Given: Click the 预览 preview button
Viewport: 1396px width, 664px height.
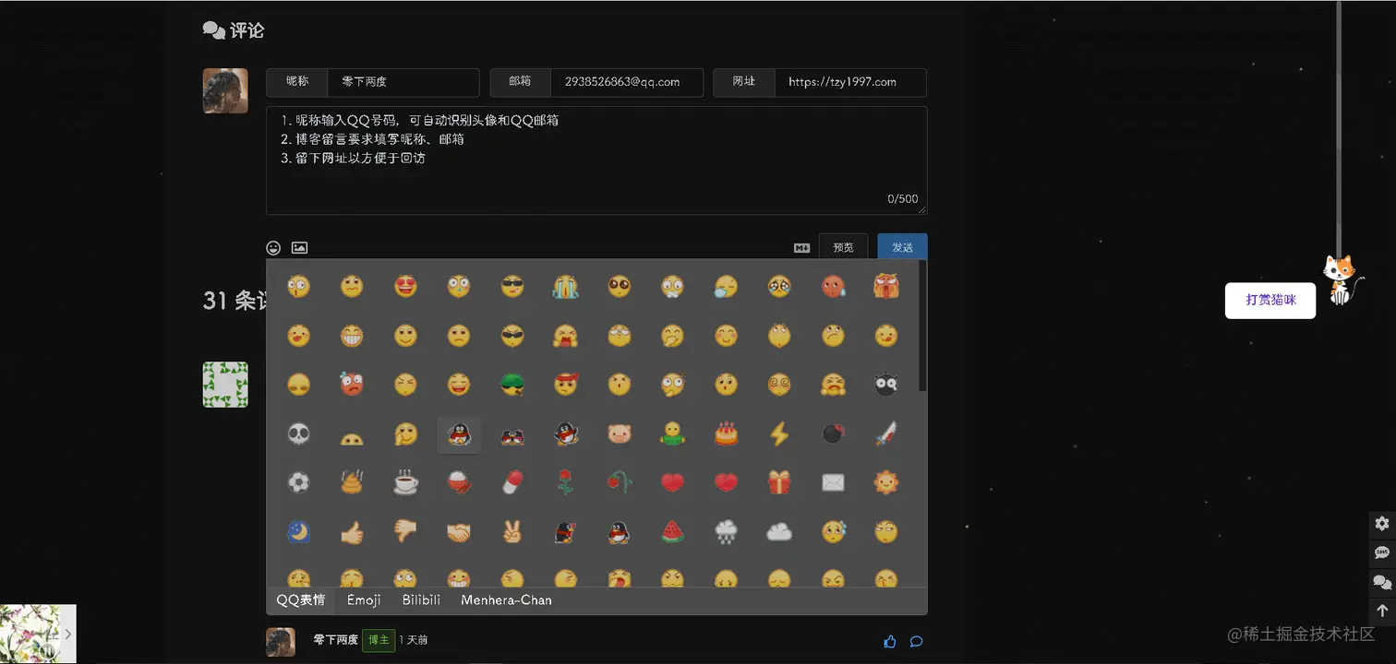Looking at the screenshot, I should (843, 248).
